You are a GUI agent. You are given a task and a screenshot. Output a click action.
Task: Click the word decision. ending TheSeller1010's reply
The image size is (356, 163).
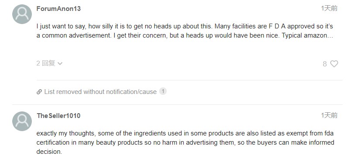tap(49, 152)
